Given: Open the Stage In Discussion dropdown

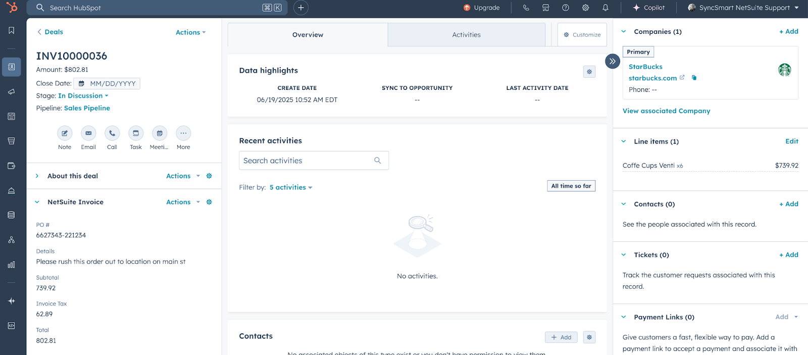Looking at the screenshot, I should click(x=83, y=96).
